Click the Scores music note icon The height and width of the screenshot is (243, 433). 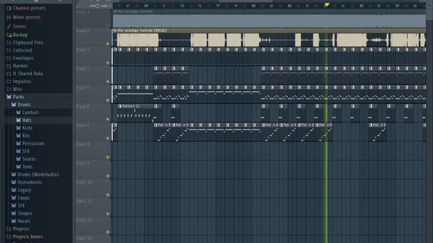pyautogui.click(x=9, y=26)
